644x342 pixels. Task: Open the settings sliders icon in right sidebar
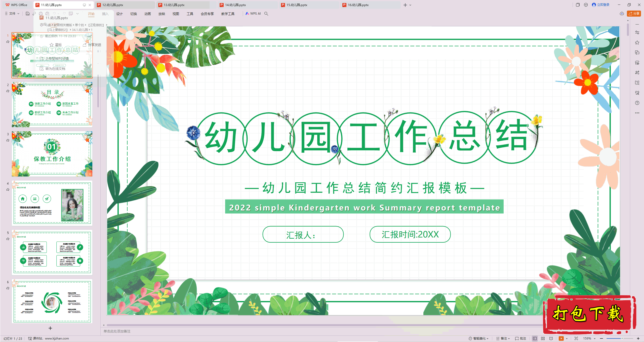(637, 32)
